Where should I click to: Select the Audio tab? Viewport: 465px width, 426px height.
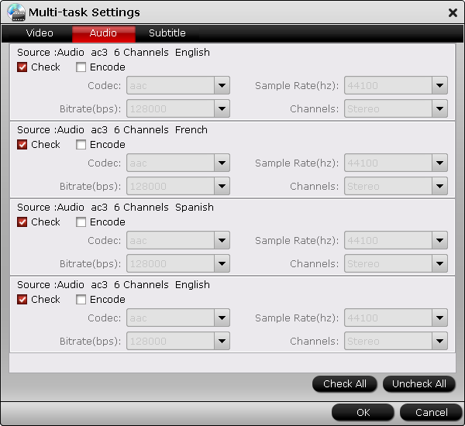[x=104, y=33]
